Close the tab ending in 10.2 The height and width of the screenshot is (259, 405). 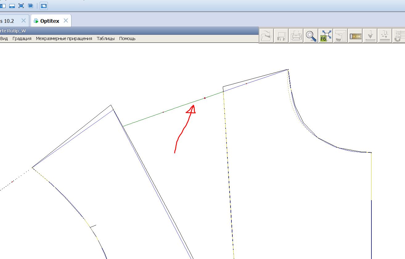[x=24, y=21]
